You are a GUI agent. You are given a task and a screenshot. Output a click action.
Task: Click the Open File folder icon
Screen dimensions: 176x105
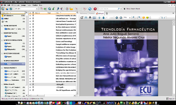71,9
